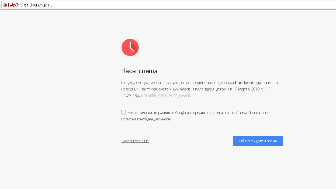This screenshot has width=336, height=189.
Task: Click the insecure connection lock icon
Action: click(x=5, y=5)
